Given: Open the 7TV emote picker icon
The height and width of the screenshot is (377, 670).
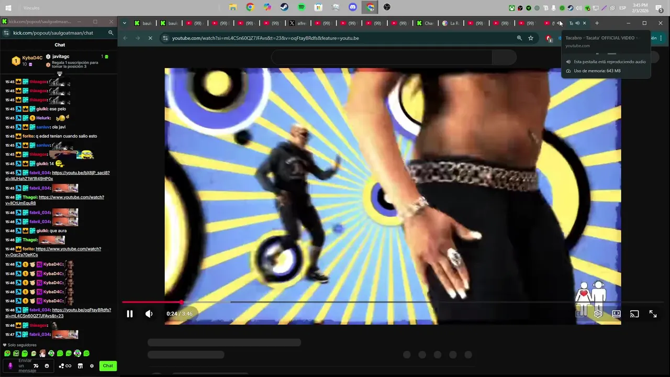Looking at the screenshot, I should pos(36,366).
